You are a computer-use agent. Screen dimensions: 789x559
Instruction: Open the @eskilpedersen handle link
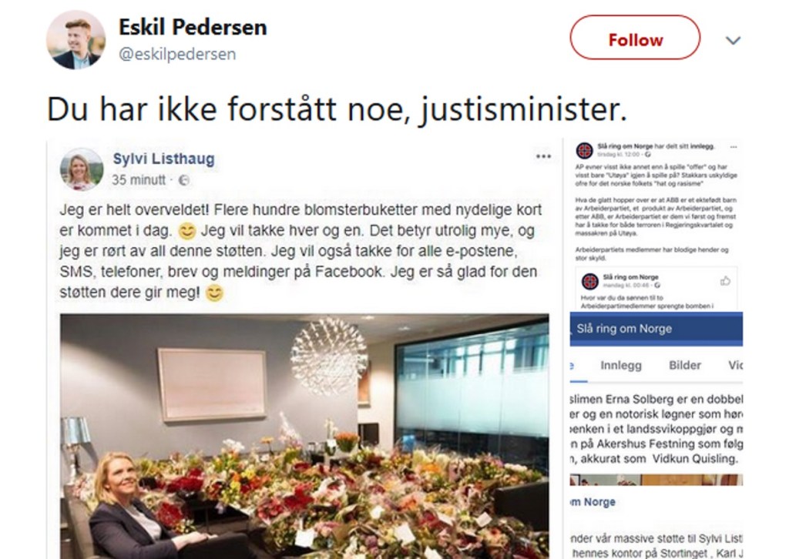(176, 54)
